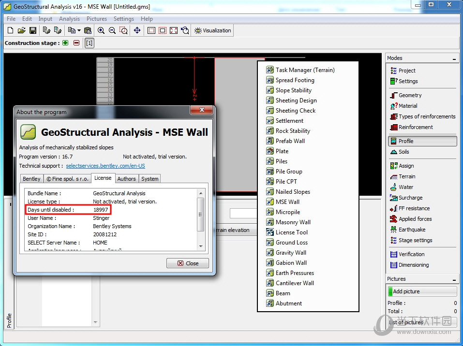The width and height of the screenshot is (463, 346).
Task: Switch to Authors tab
Action: (x=126, y=179)
